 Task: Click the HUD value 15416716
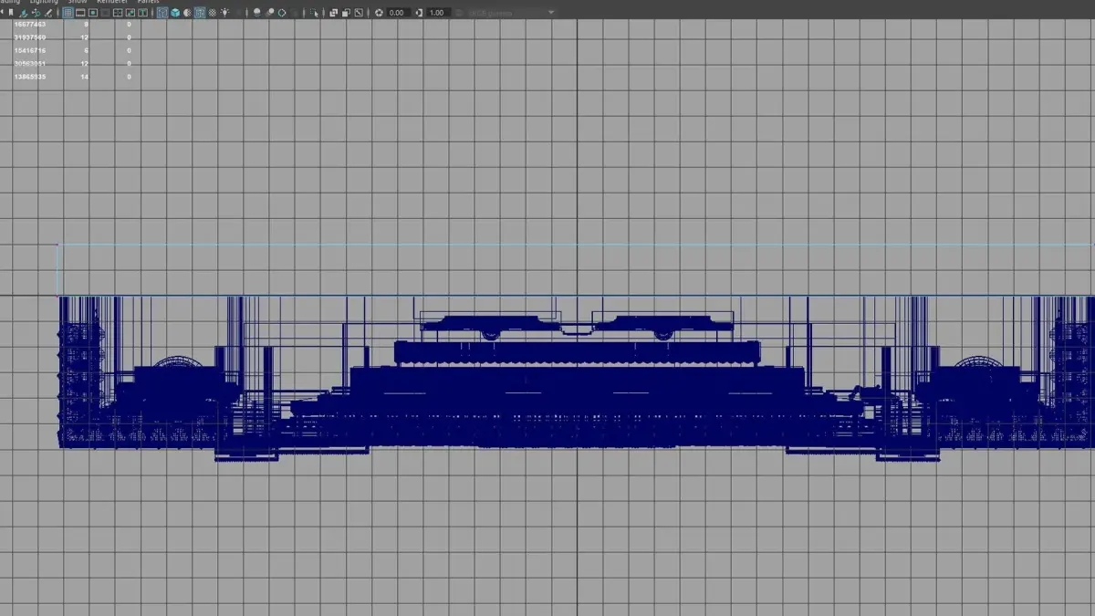click(x=30, y=50)
